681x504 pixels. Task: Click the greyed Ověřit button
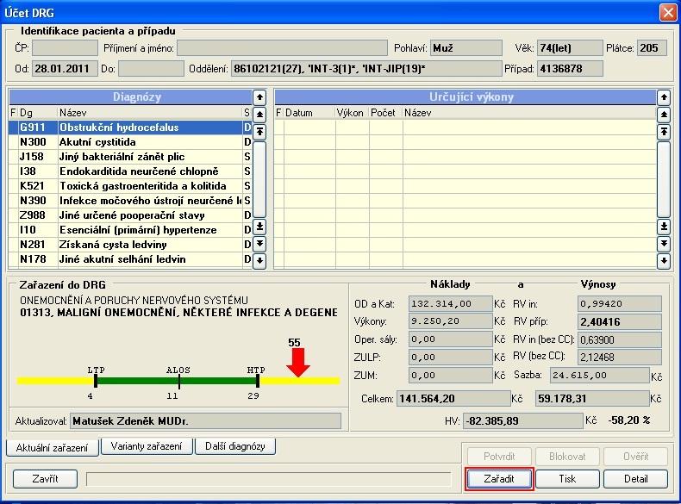pyautogui.click(x=636, y=457)
